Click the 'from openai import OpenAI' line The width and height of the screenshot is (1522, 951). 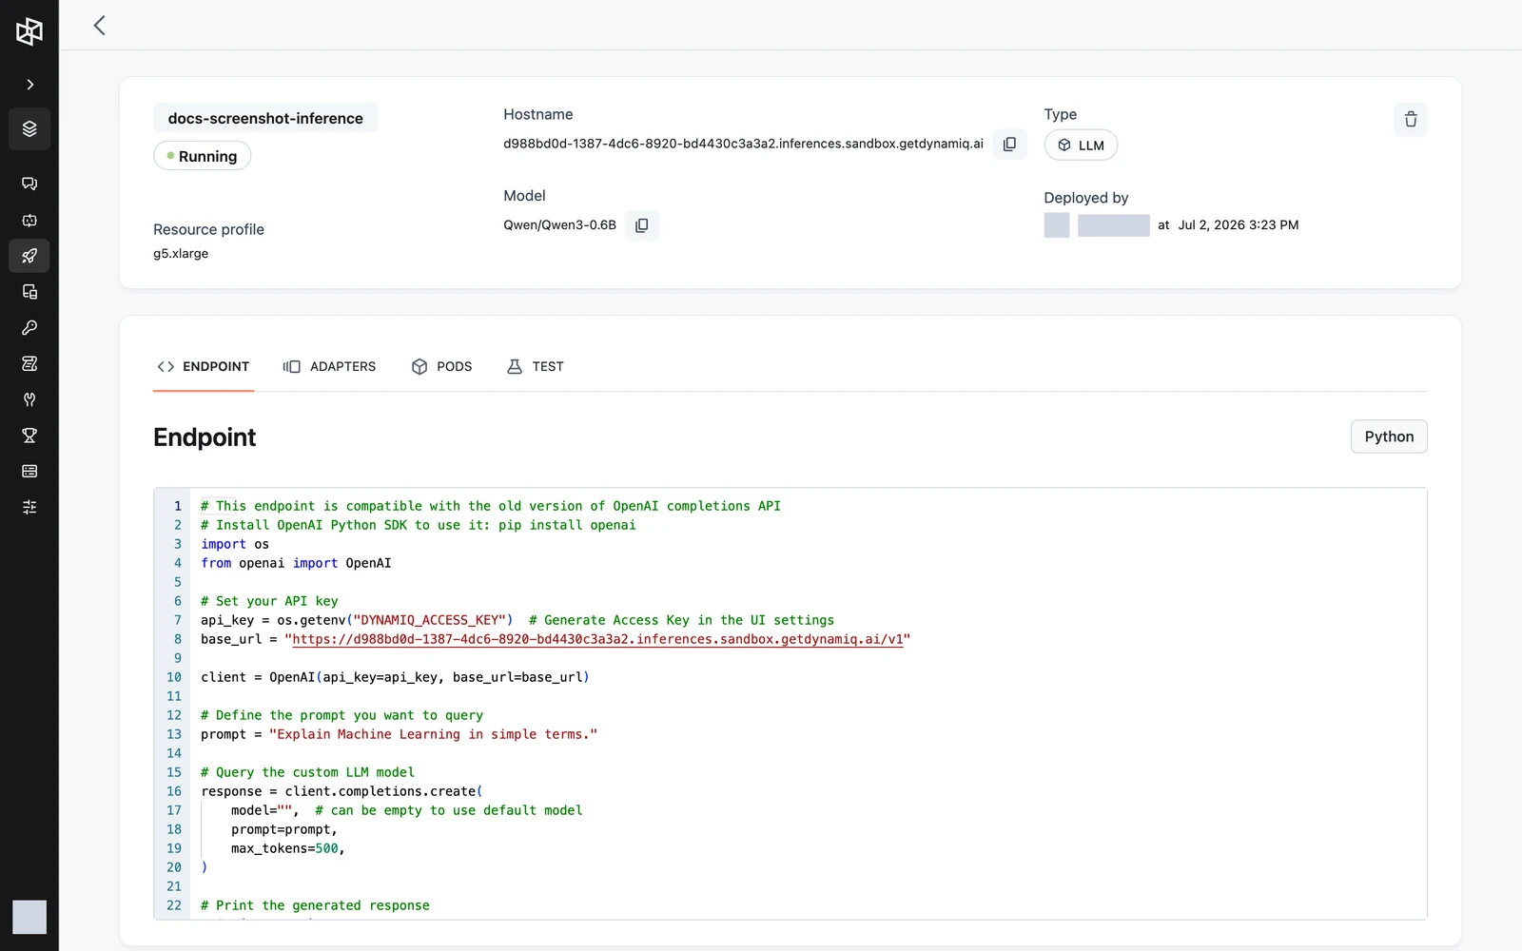pyautogui.click(x=296, y=563)
